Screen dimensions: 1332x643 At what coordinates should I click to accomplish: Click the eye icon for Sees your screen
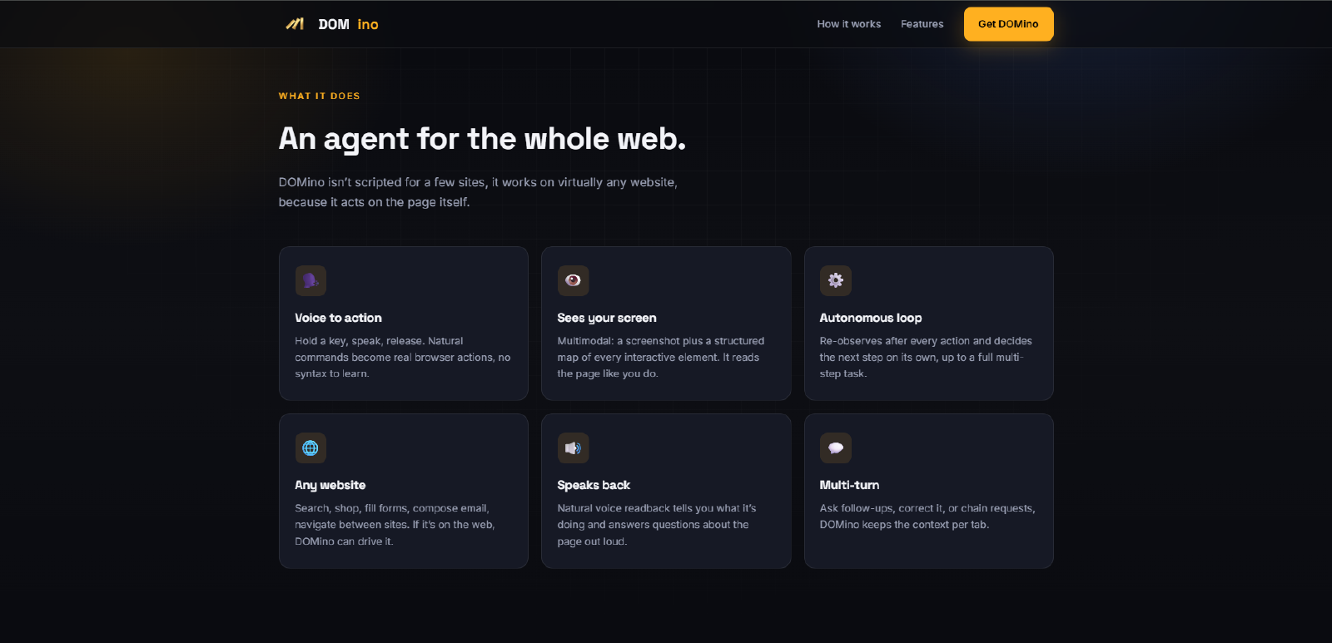(573, 280)
